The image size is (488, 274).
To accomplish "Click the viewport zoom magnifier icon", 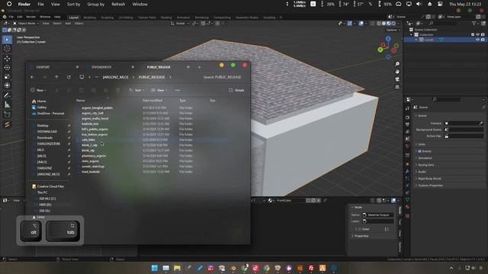I will point(397,64).
